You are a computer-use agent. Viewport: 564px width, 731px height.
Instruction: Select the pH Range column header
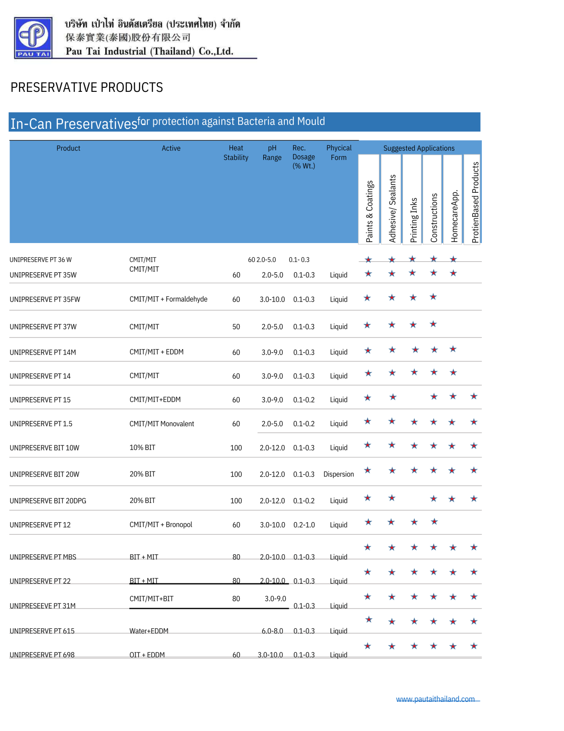pyautogui.click(x=272, y=153)
